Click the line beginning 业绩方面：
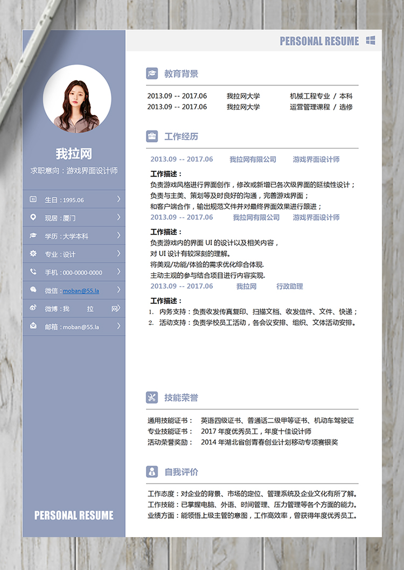 click(x=253, y=516)
